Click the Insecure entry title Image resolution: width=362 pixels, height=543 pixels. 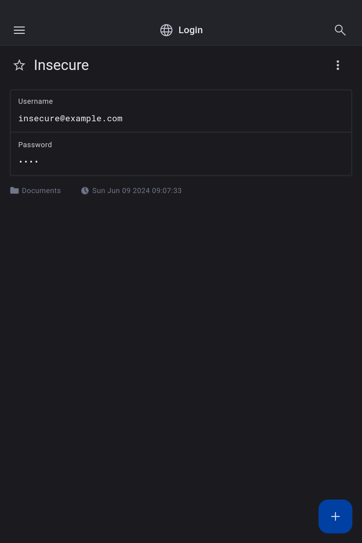point(61,65)
